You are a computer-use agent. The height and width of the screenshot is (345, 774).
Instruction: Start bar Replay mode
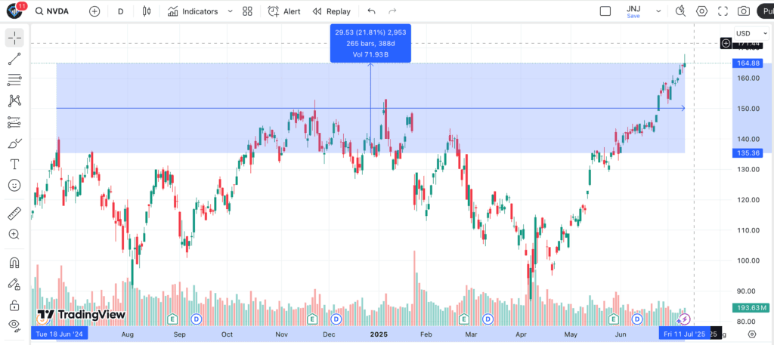coord(331,11)
